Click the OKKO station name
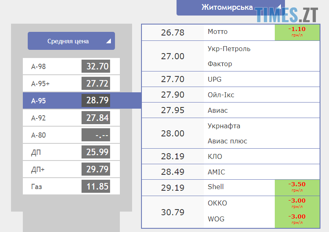This screenshot has height=232, width=329. [217, 203]
